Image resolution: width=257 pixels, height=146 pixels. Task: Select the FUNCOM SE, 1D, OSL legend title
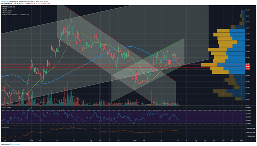(9, 7)
